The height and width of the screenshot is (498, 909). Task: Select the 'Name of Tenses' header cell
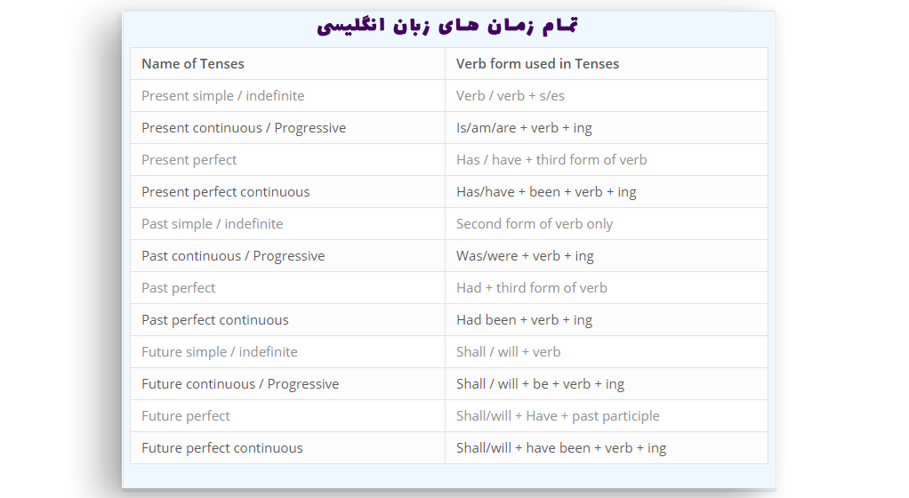(287, 64)
